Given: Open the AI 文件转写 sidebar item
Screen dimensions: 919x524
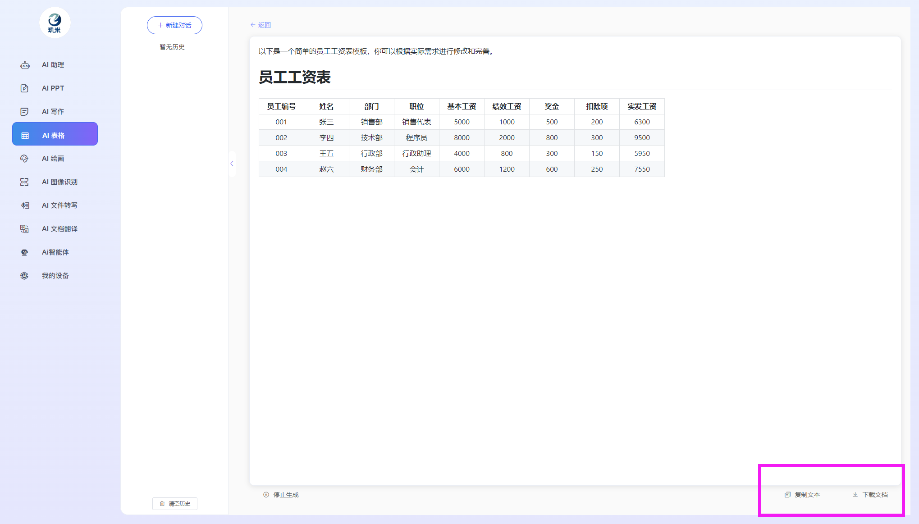Looking at the screenshot, I should (x=59, y=205).
